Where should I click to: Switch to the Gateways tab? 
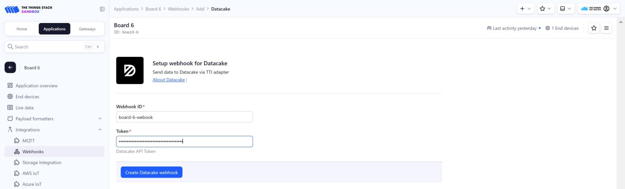(x=87, y=29)
